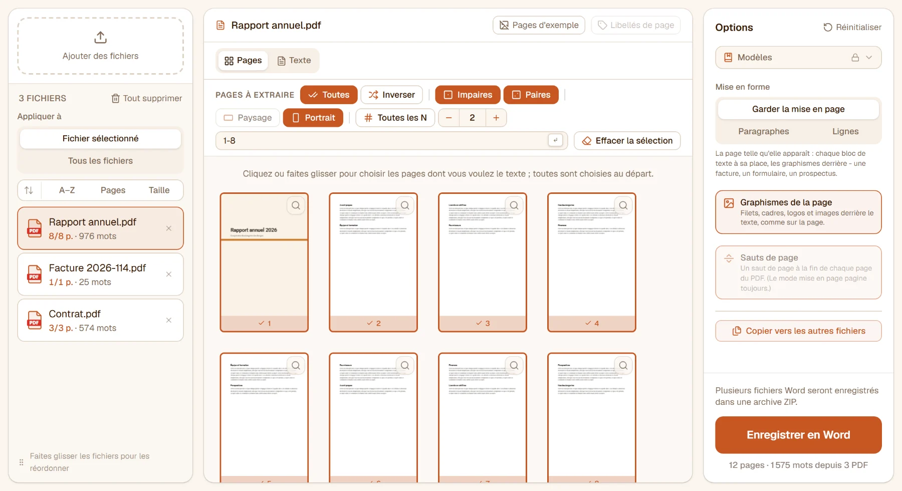
Task: Magnify page 2 thumbnail
Action: (405, 205)
